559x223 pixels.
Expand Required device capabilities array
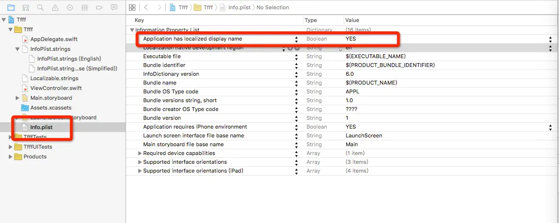click(140, 153)
